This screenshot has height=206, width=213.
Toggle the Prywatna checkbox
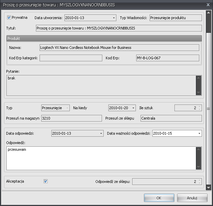click(x=9, y=17)
